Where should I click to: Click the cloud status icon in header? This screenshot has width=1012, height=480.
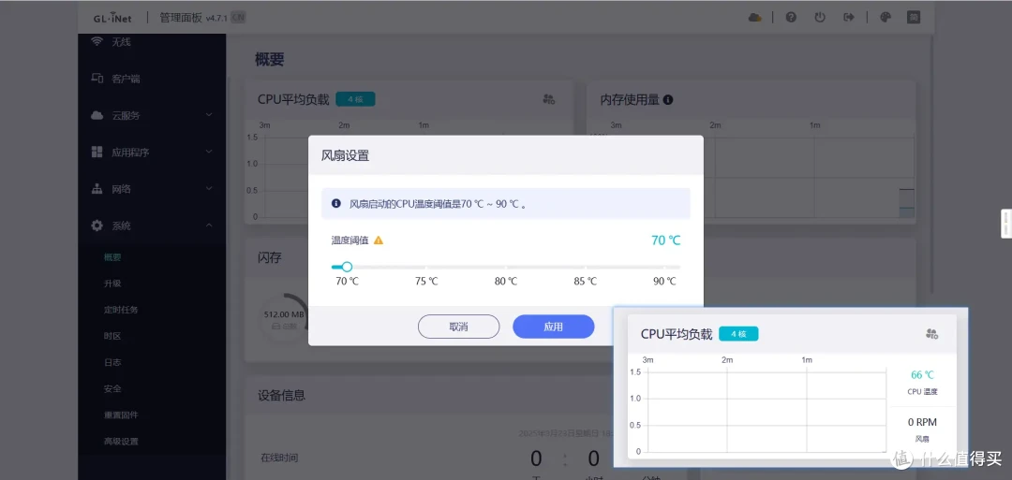tap(754, 18)
